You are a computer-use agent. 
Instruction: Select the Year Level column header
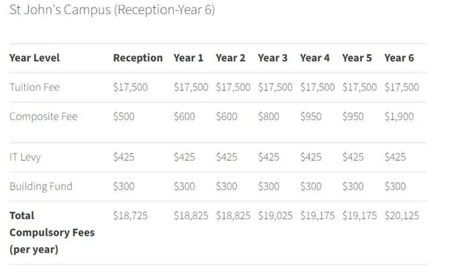pyautogui.click(x=34, y=58)
